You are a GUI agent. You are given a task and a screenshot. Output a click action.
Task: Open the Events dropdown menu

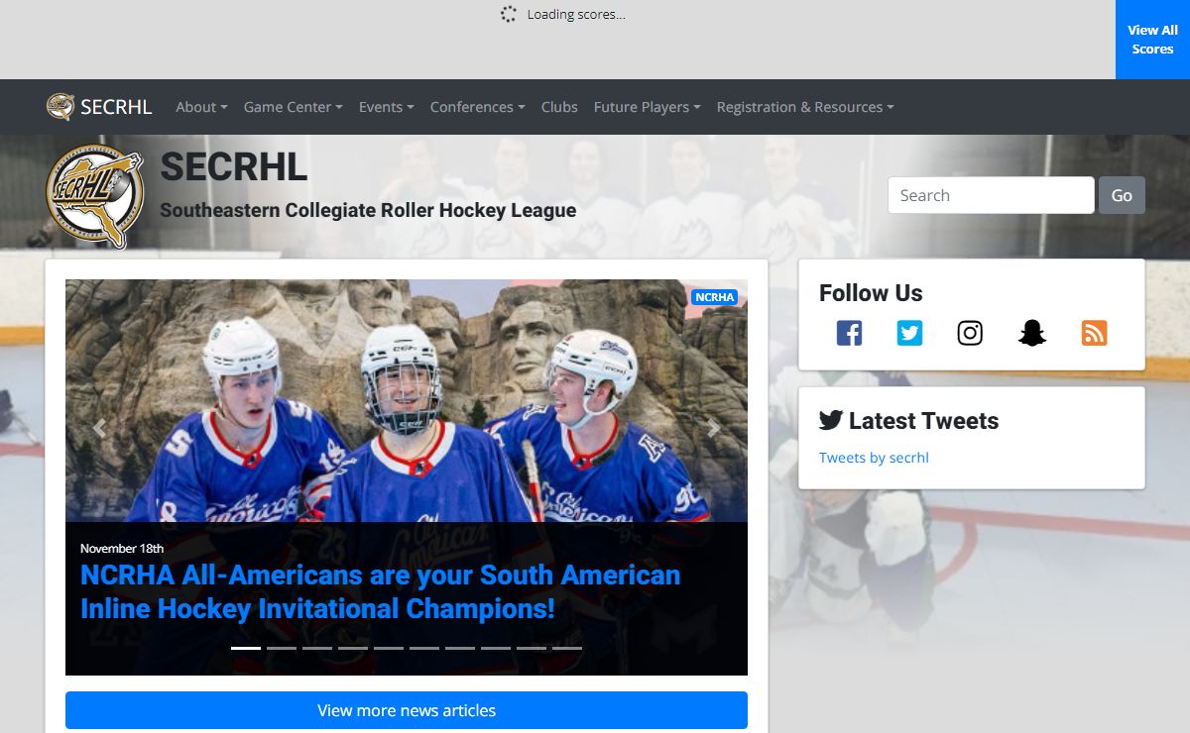click(x=387, y=107)
